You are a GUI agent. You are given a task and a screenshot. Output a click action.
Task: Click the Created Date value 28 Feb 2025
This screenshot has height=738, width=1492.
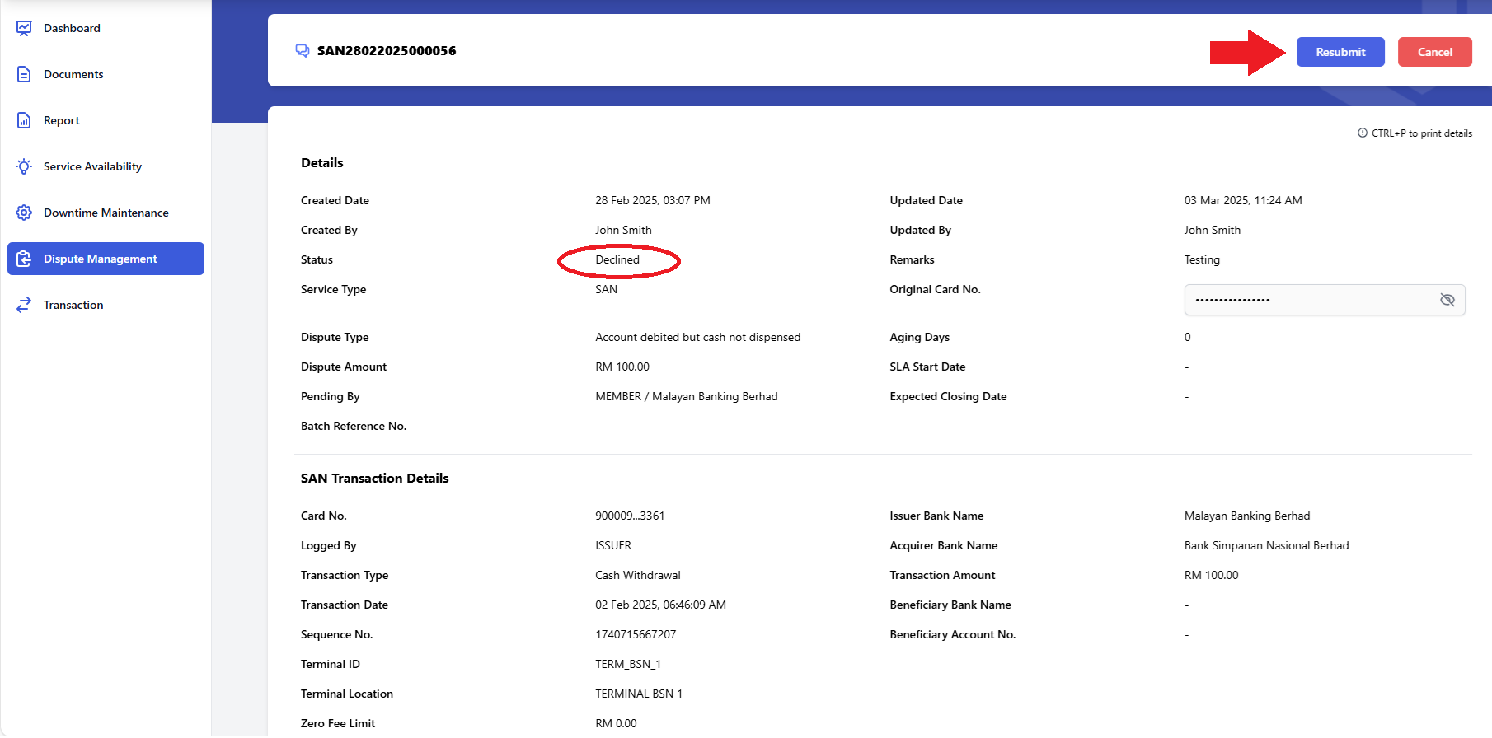point(653,200)
